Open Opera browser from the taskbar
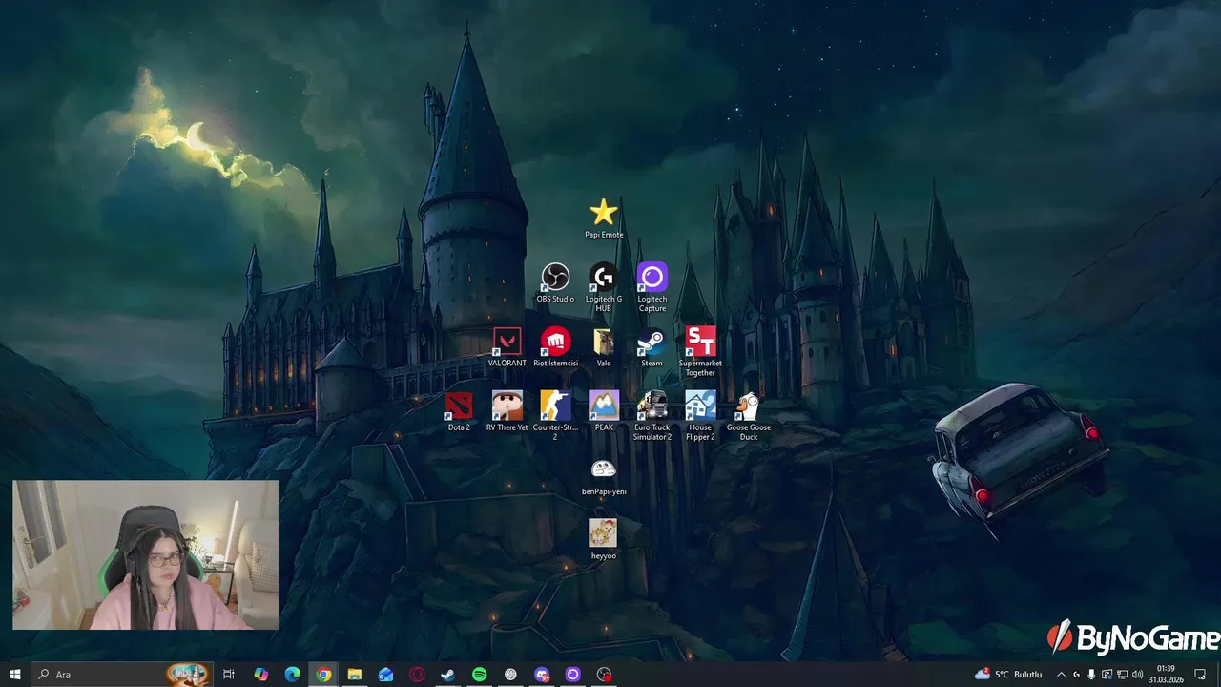Screen dimensions: 1221x687 point(417,675)
